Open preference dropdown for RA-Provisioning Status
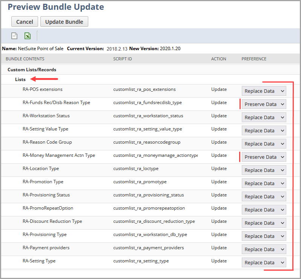301x279 pixels. (264, 197)
